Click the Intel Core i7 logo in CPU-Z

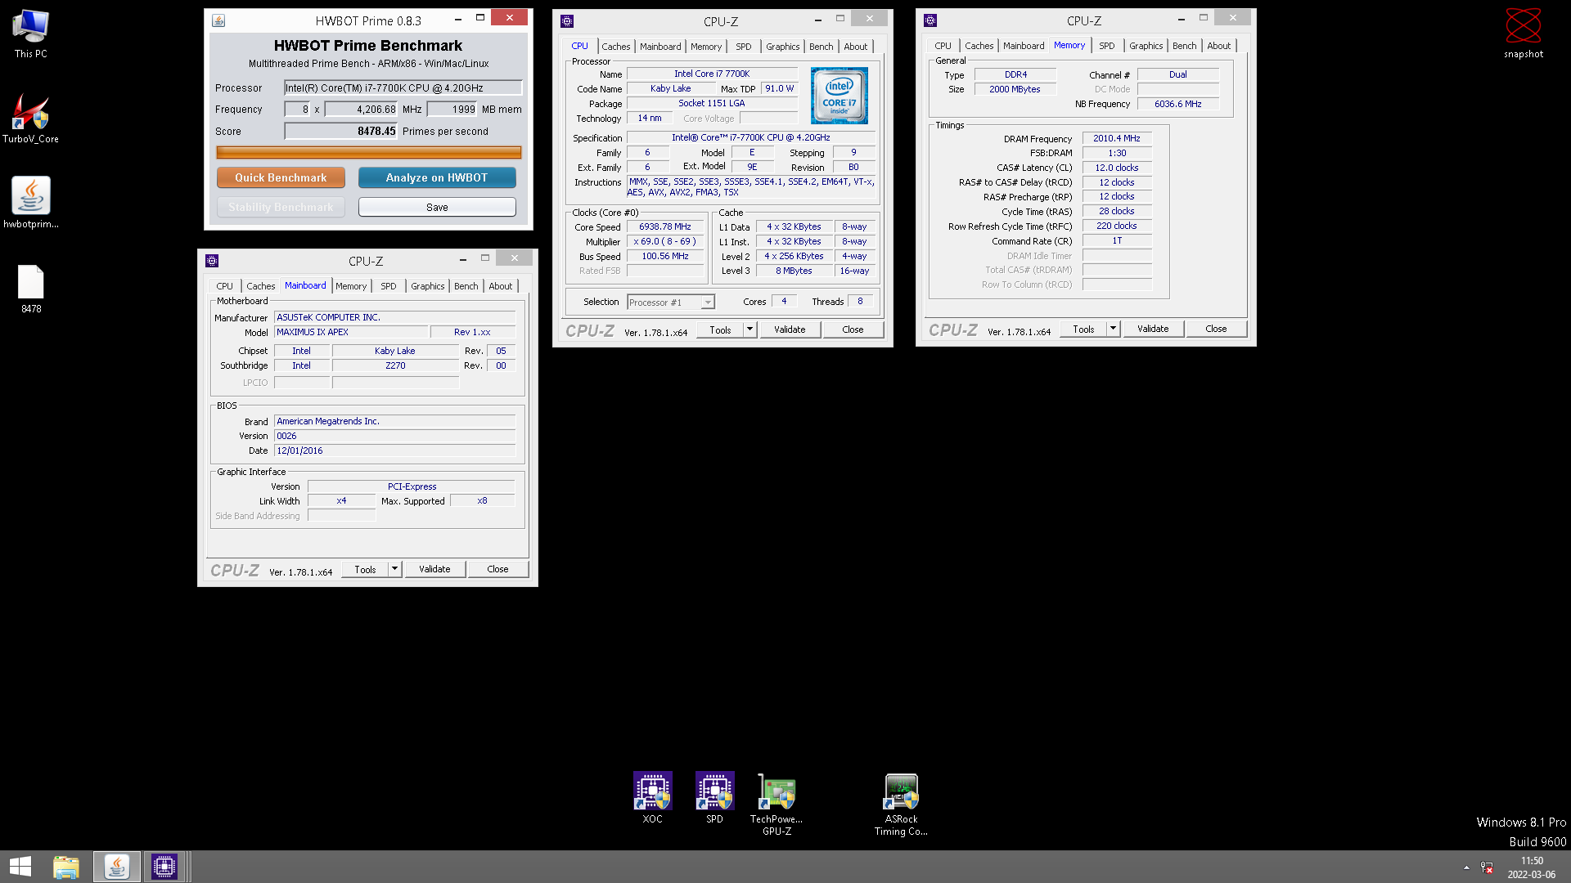pos(839,96)
